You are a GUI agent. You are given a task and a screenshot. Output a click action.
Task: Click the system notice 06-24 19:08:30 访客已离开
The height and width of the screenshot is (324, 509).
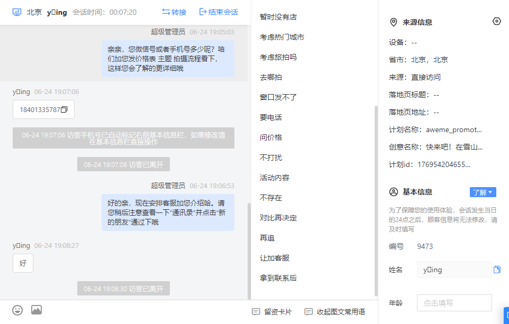click(x=123, y=289)
